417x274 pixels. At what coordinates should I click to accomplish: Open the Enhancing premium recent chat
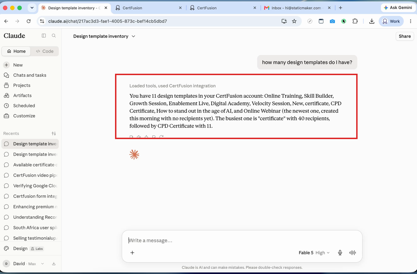[x=31, y=207]
